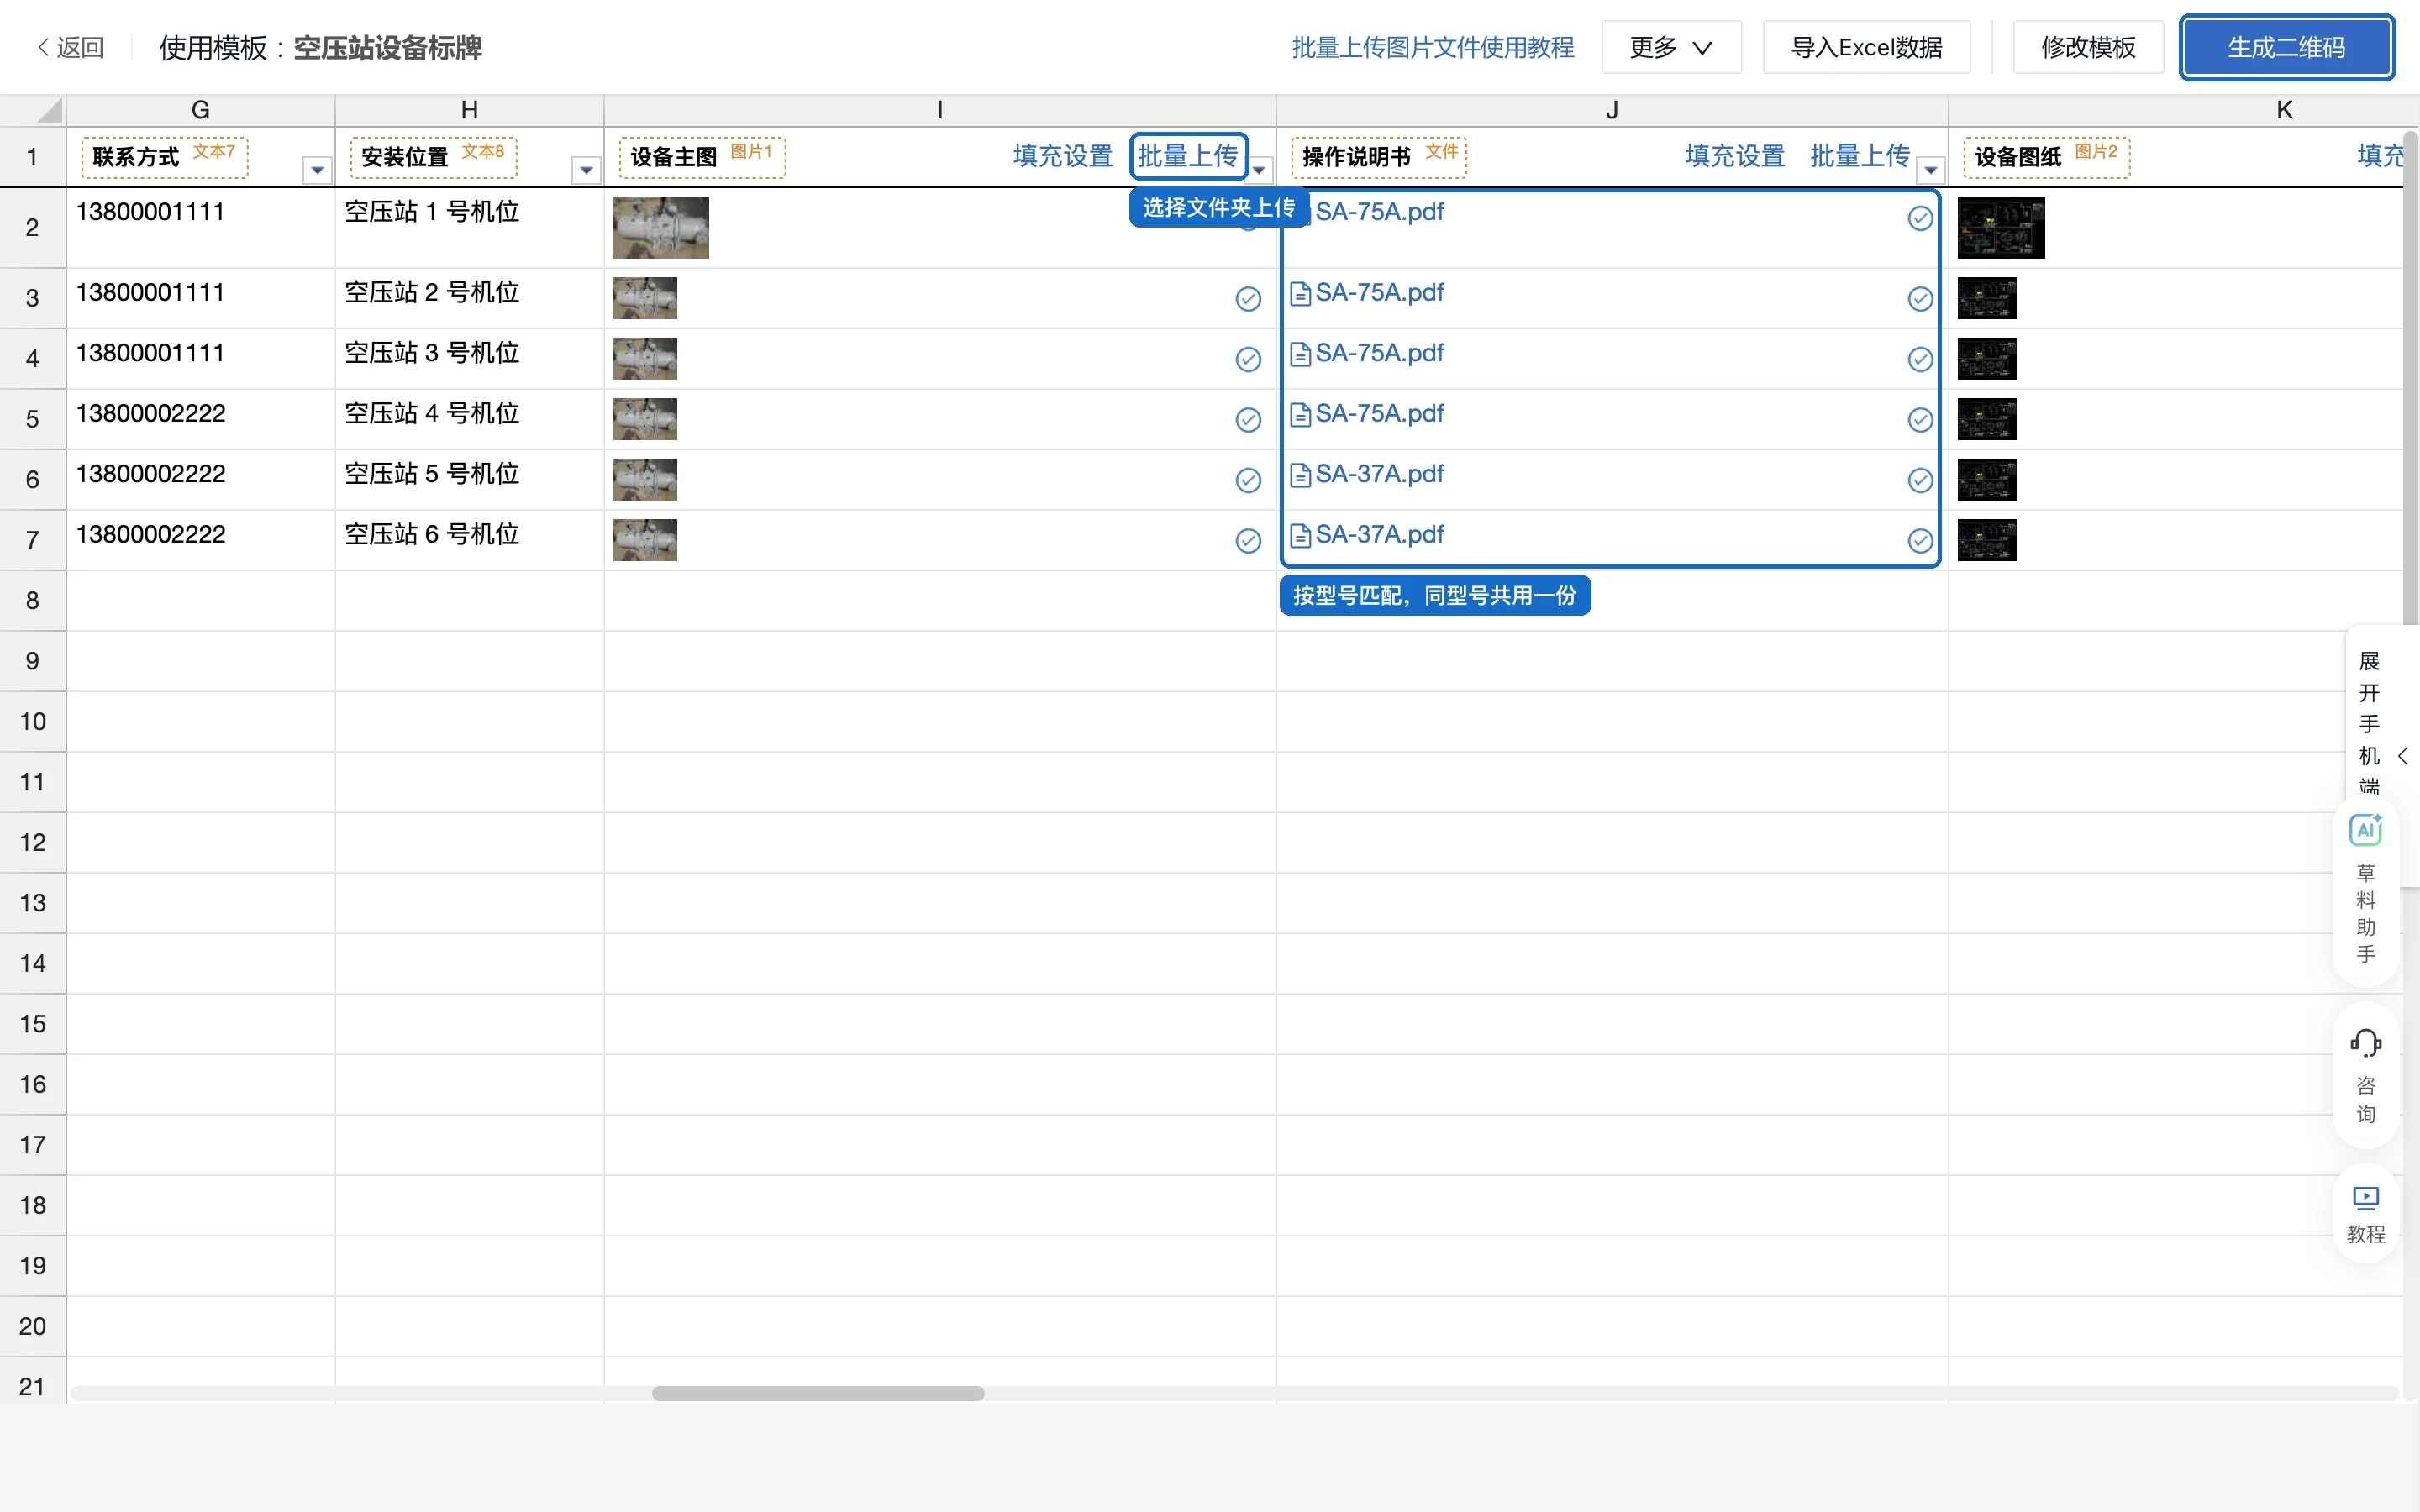This screenshot has height=1512, width=2420.
Task: Click the PDF file icon in row 7
Action: pyautogui.click(x=1300, y=535)
